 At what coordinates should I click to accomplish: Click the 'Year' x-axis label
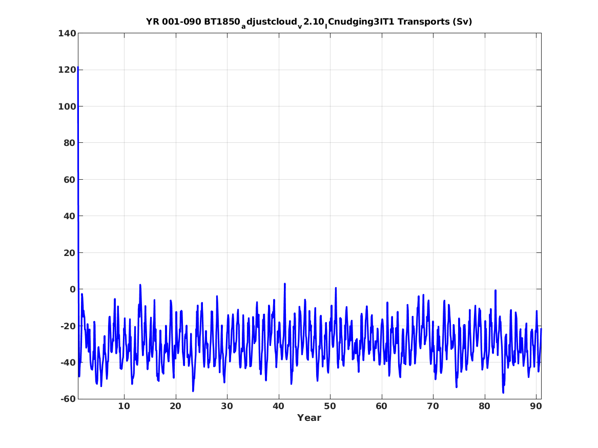tap(310, 418)
